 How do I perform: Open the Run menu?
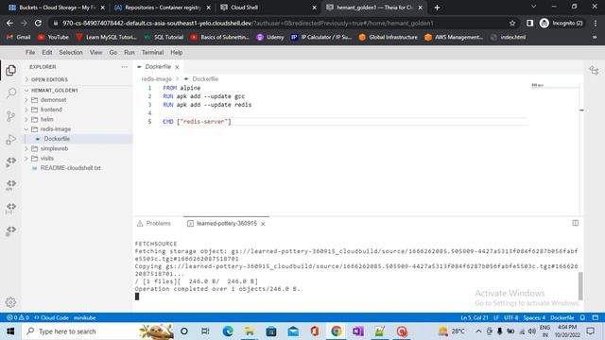click(130, 53)
